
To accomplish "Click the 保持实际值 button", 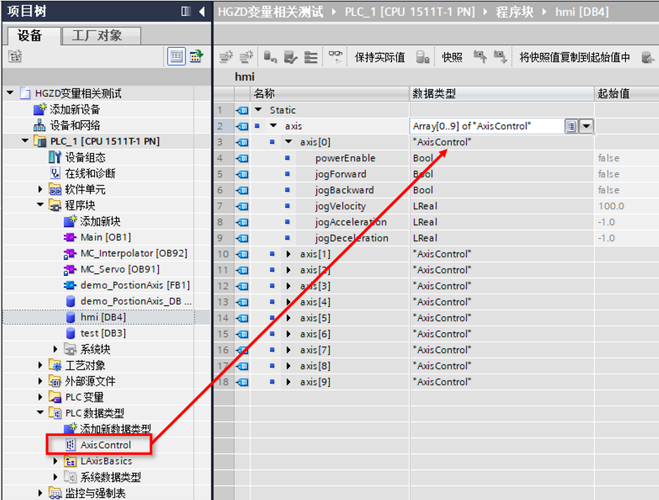I will click(x=379, y=58).
